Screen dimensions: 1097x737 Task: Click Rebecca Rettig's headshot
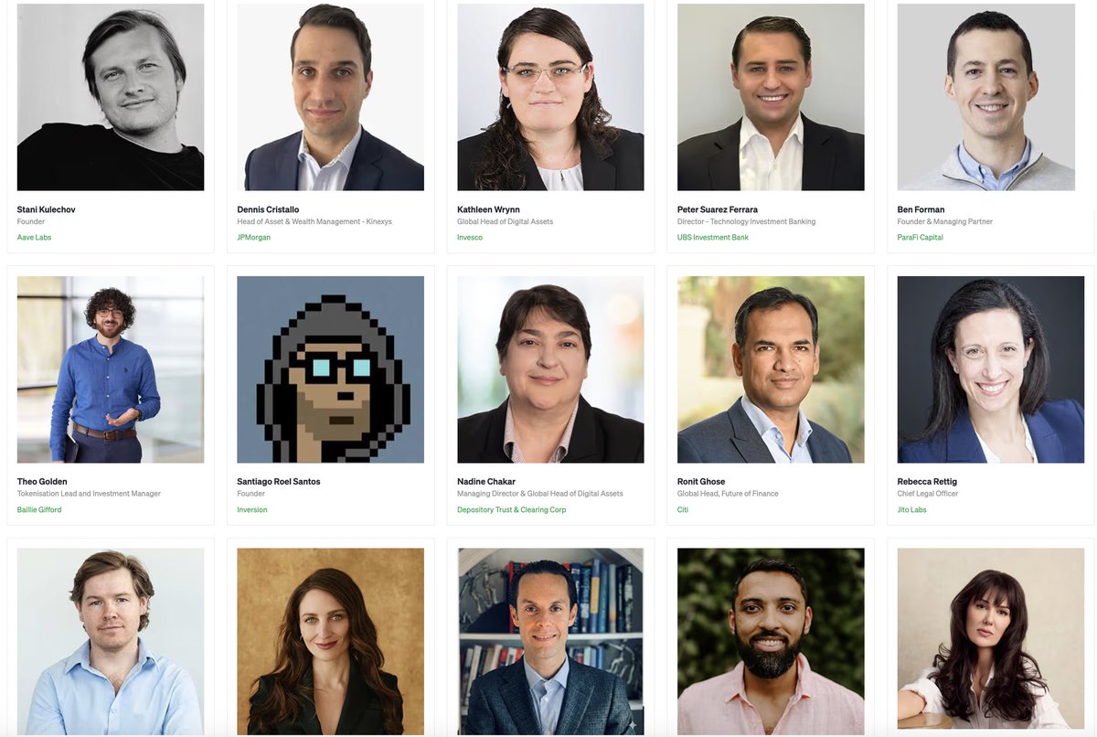[x=991, y=369]
